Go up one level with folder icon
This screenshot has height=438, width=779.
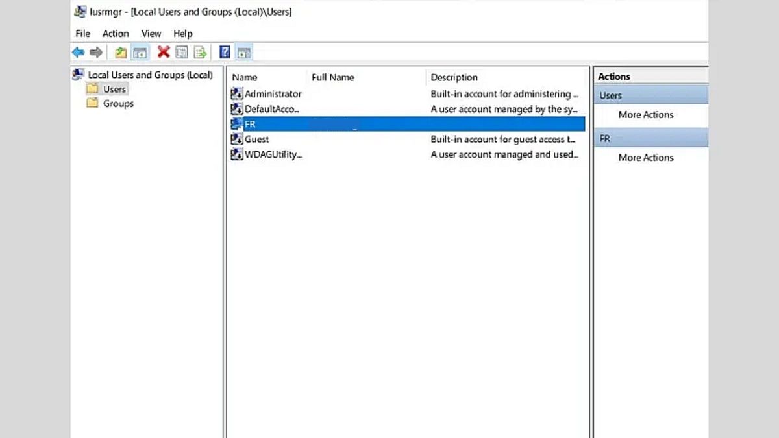121,53
